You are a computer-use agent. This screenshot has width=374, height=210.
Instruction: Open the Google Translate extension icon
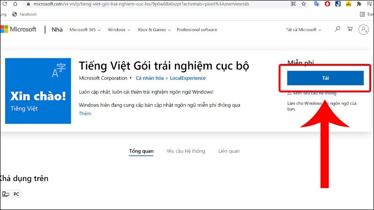pos(317,4)
